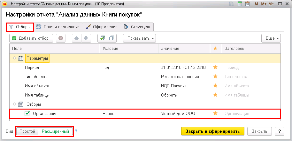Select the Расширенный view mode

(55, 131)
